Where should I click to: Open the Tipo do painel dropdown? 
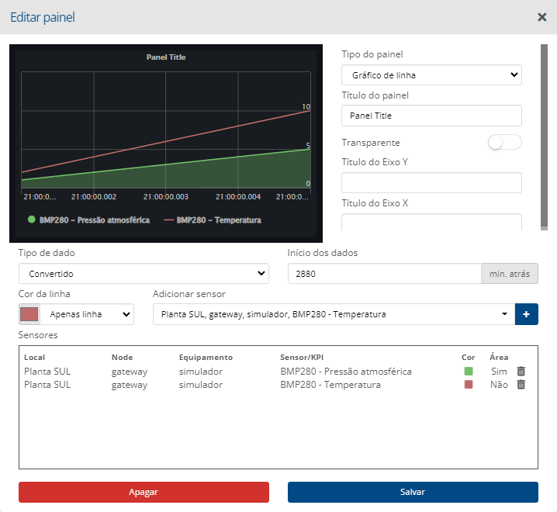click(431, 75)
